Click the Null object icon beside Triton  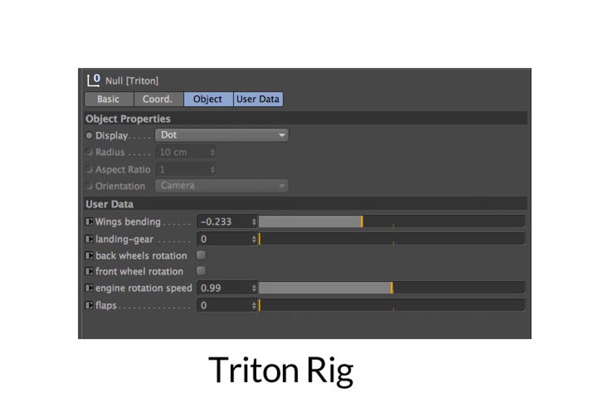[x=93, y=80]
